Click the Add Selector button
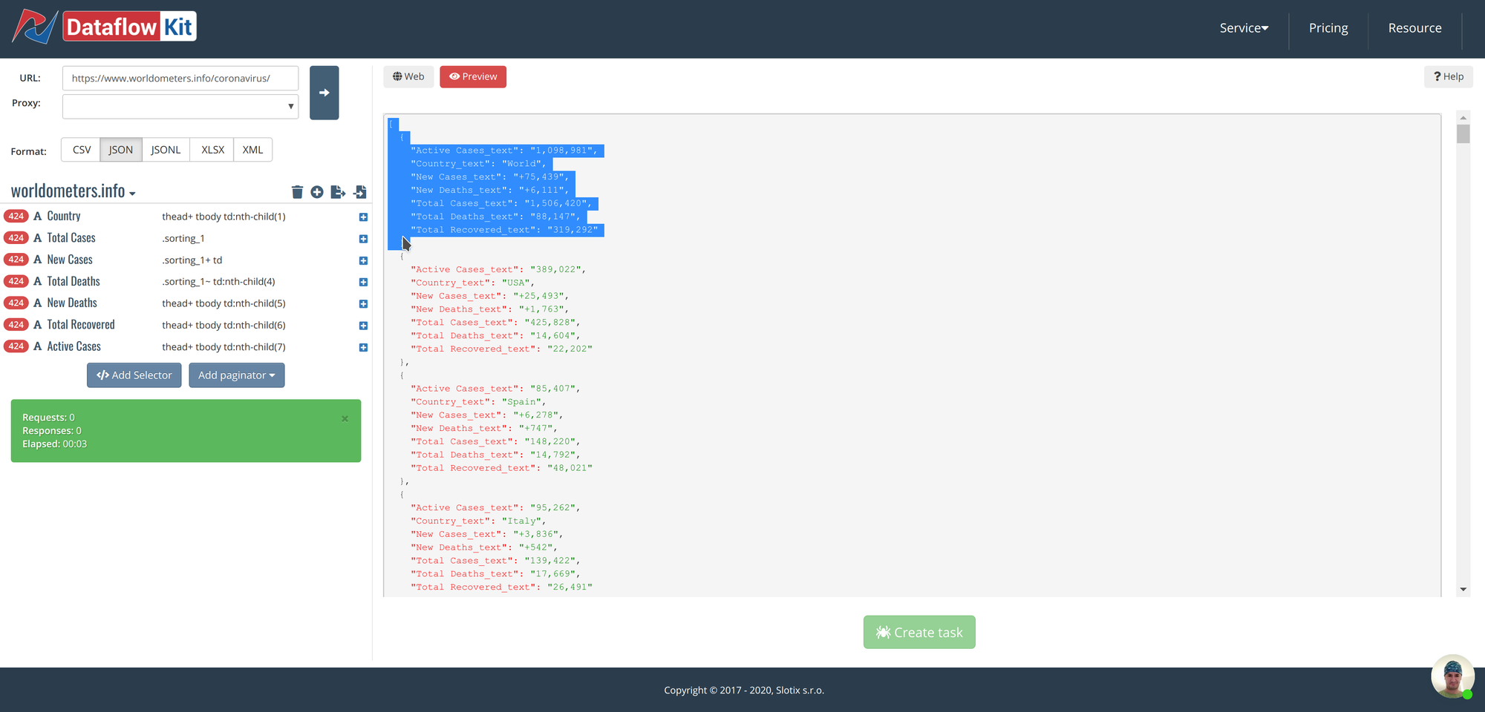This screenshot has width=1485, height=712. (x=134, y=375)
